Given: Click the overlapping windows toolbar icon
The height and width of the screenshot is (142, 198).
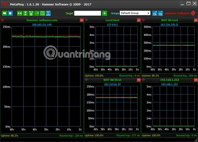Looking at the screenshot, I should [x=43, y=13].
